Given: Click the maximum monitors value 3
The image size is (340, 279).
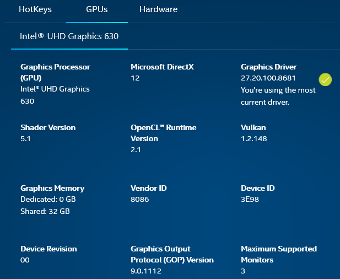Looking at the screenshot, I should point(243,271).
